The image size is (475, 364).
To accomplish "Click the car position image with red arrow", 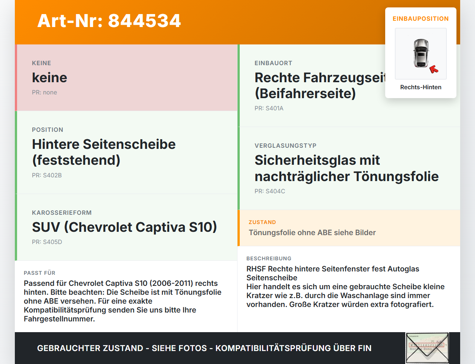I will [421, 54].
